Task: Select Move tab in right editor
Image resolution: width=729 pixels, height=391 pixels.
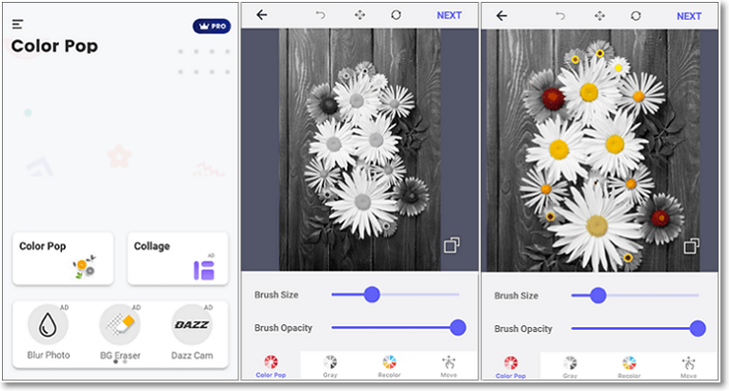Action: pos(689,367)
